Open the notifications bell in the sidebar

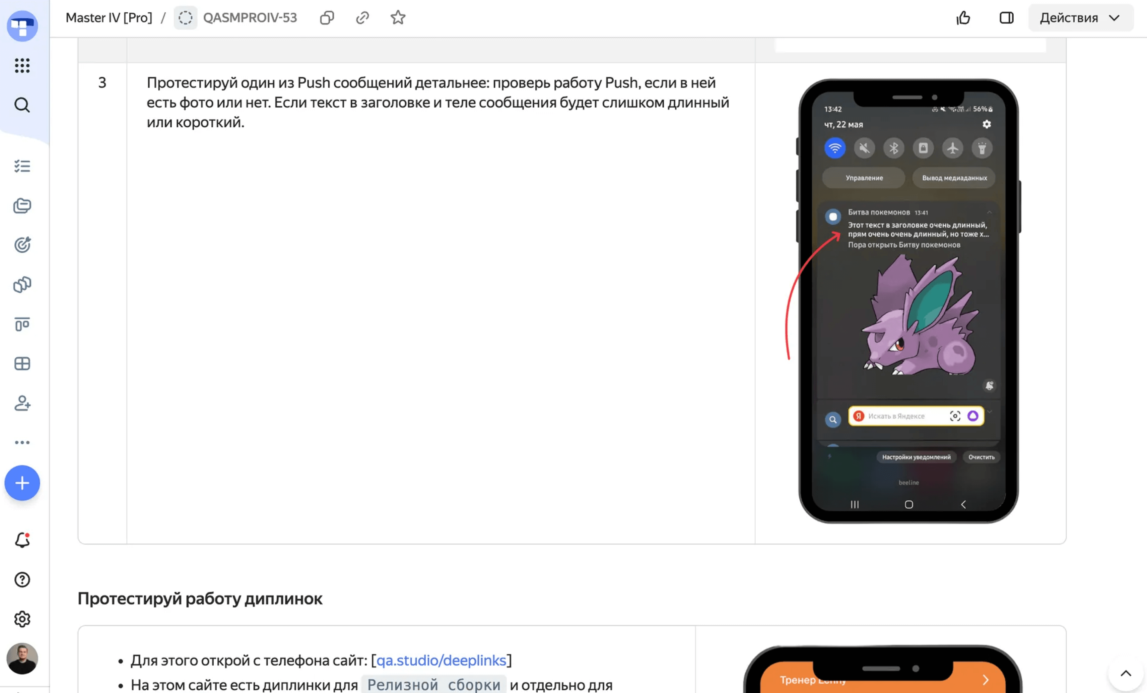[x=22, y=540]
